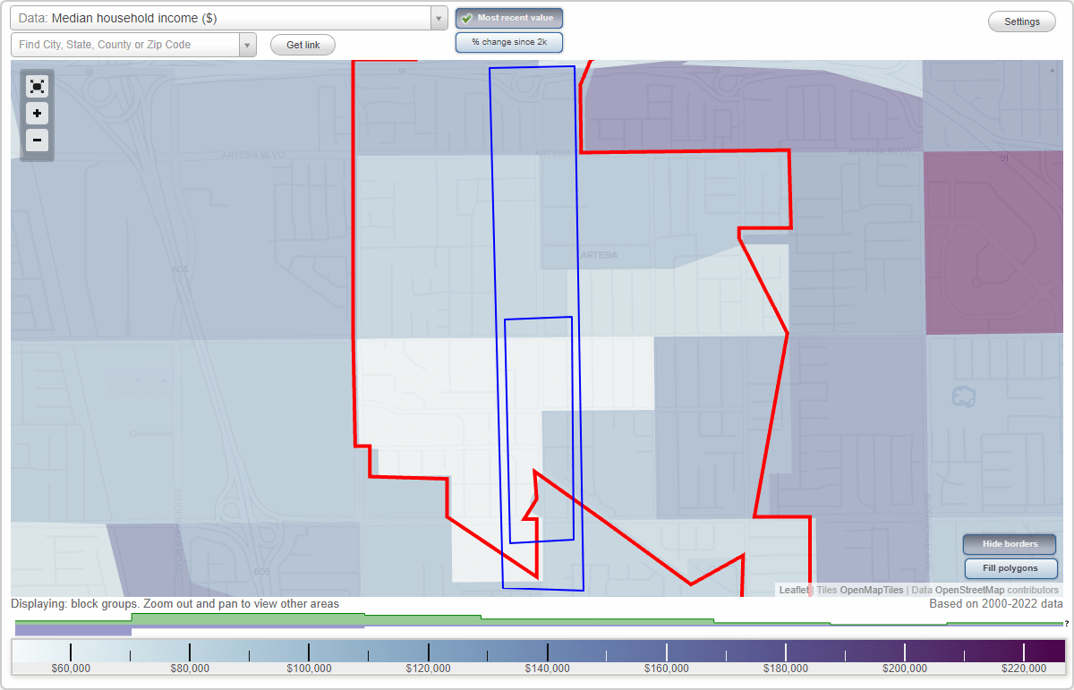1074x690 pixels.
Task: Open the Settings panel
Action: [x=1021, y=21]
